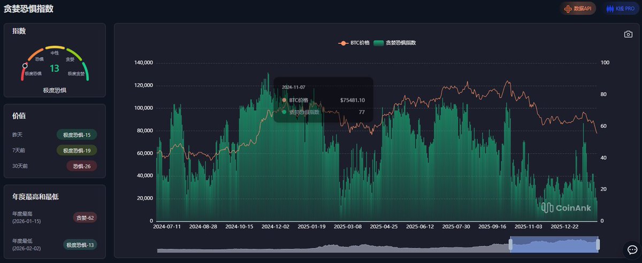
Task: Select the 极度恐惧-19 badge for 7天前
Action: click(x=77, y=150)
